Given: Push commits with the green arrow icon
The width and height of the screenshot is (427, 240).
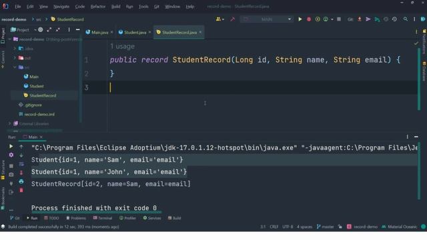Looking at the screenshot, I should coord(377,19).
